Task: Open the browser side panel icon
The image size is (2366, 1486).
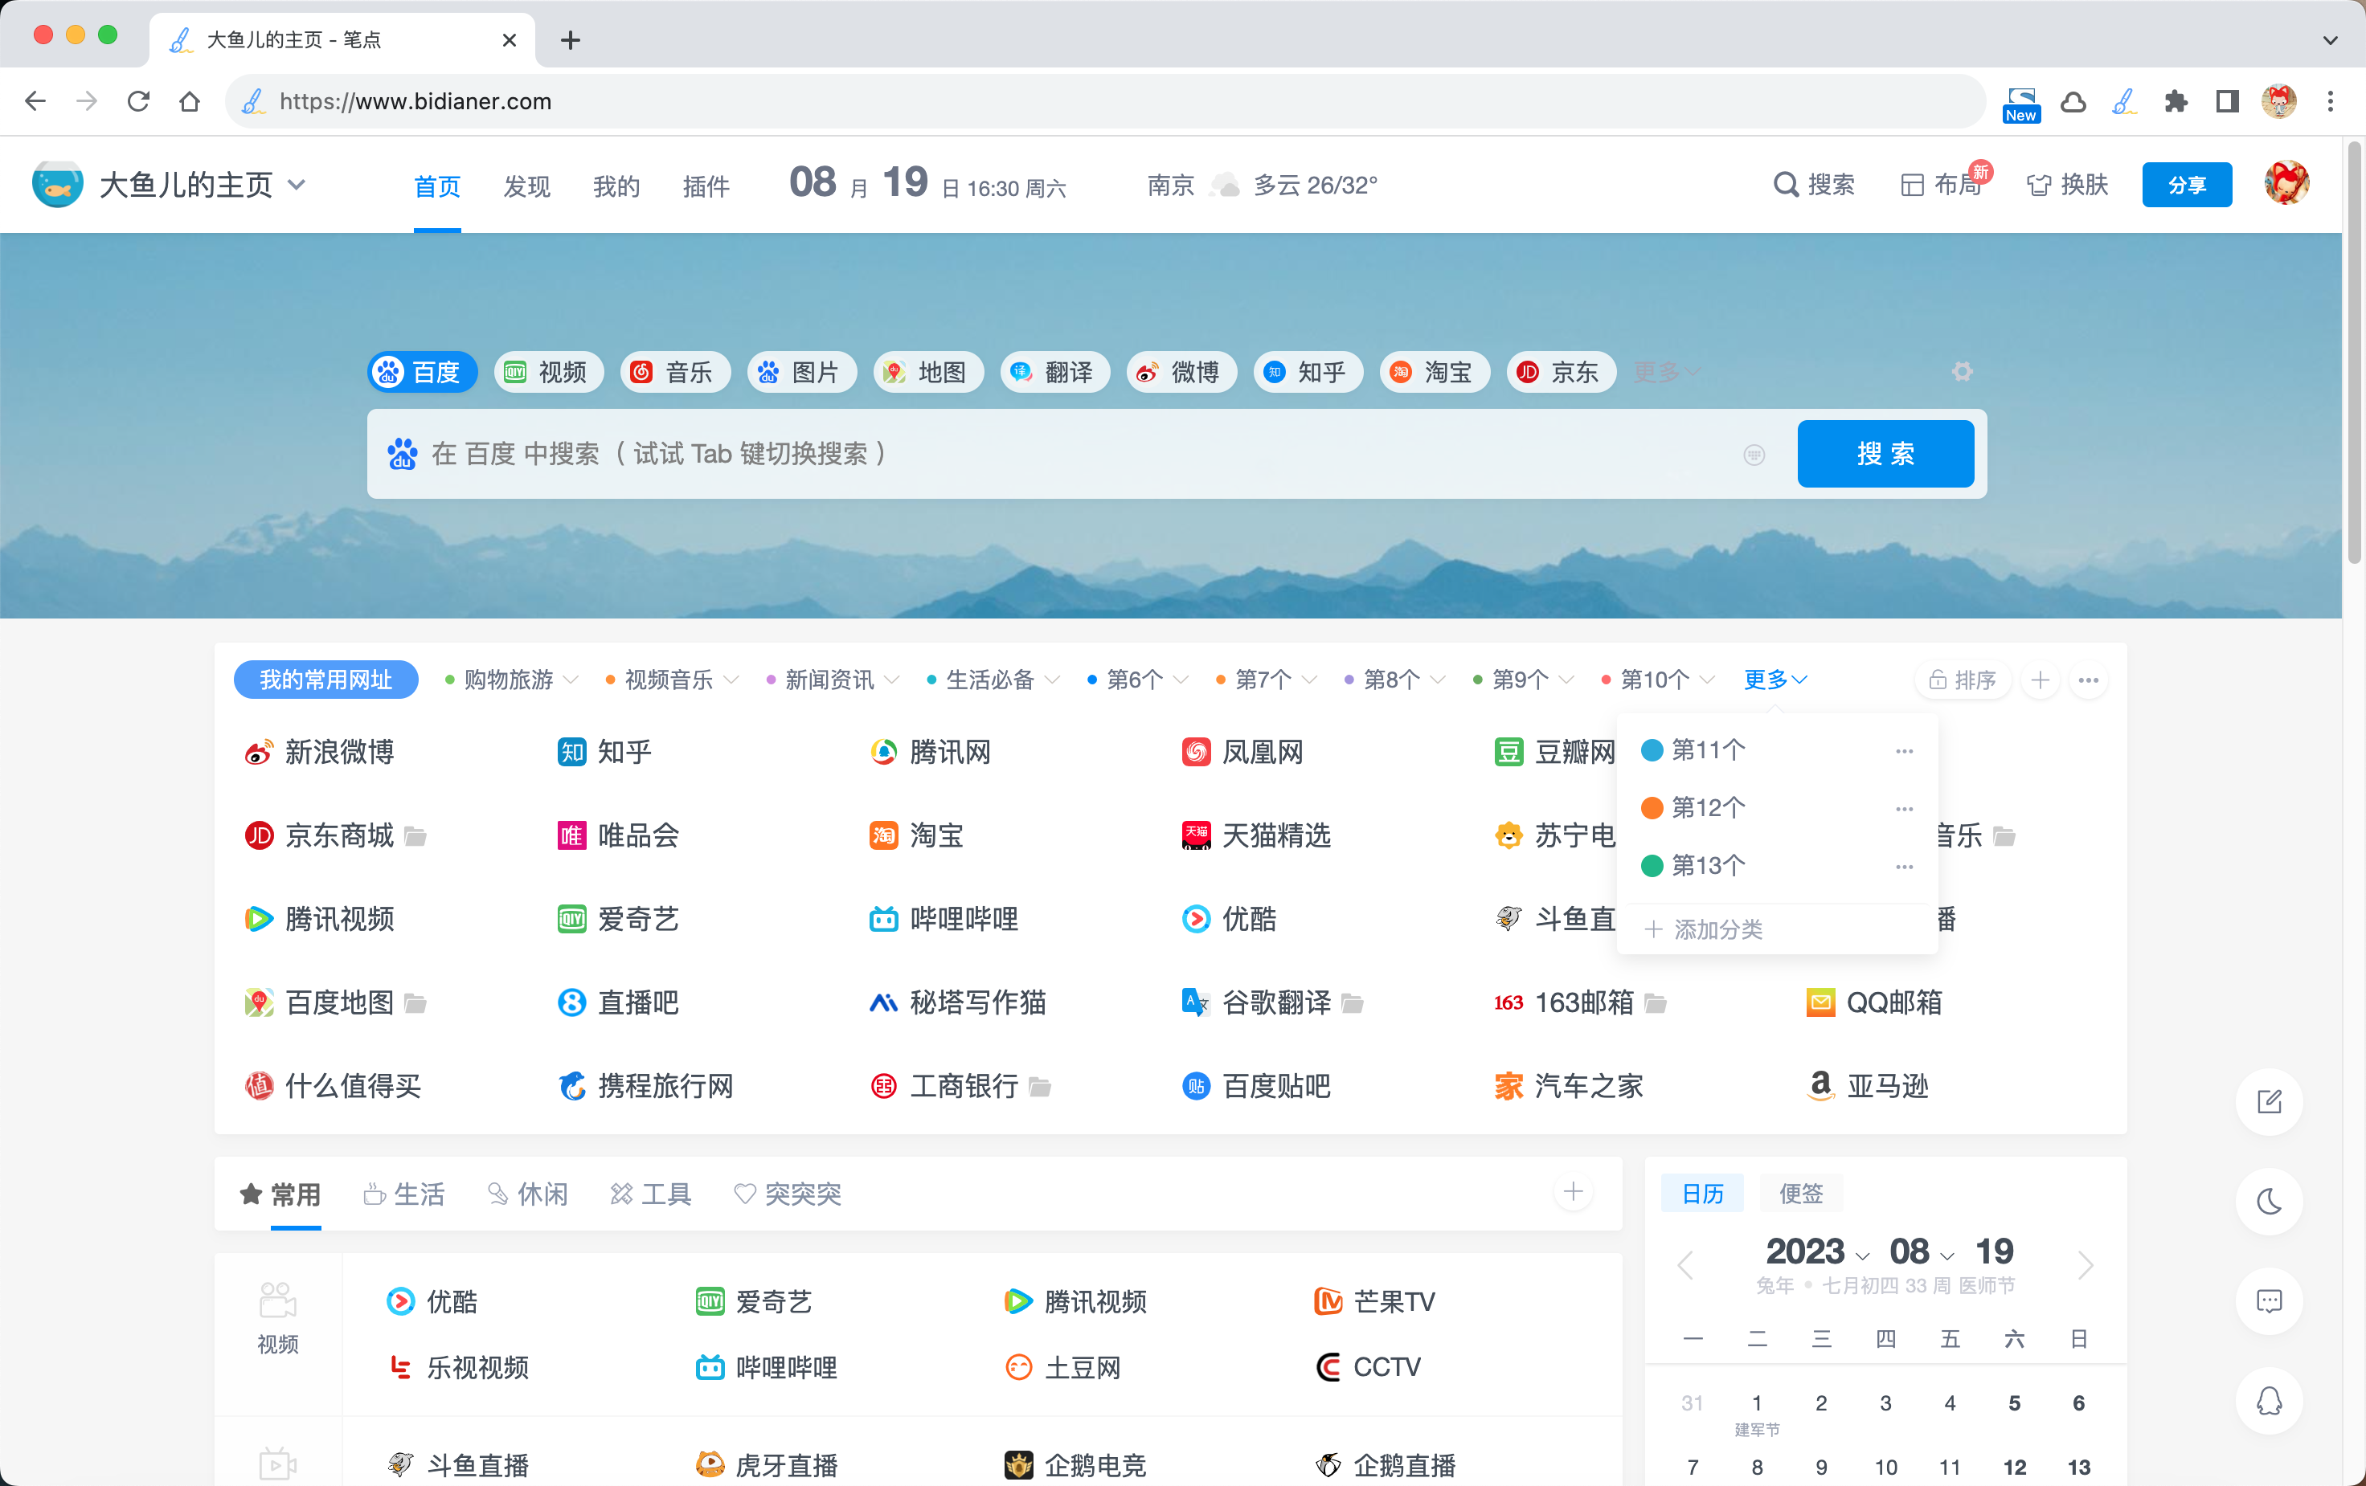Action: click(x=2226, y=101)
